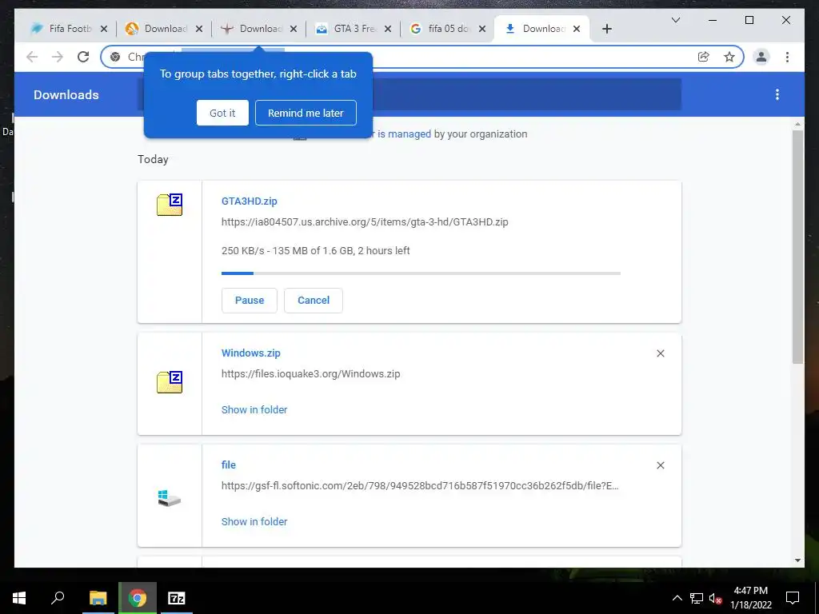Image resolution: width=819 pixels, height=614 pixels.
Task: Dismiss the tab group tip with Got it
Action: click(x=222, y=113)
